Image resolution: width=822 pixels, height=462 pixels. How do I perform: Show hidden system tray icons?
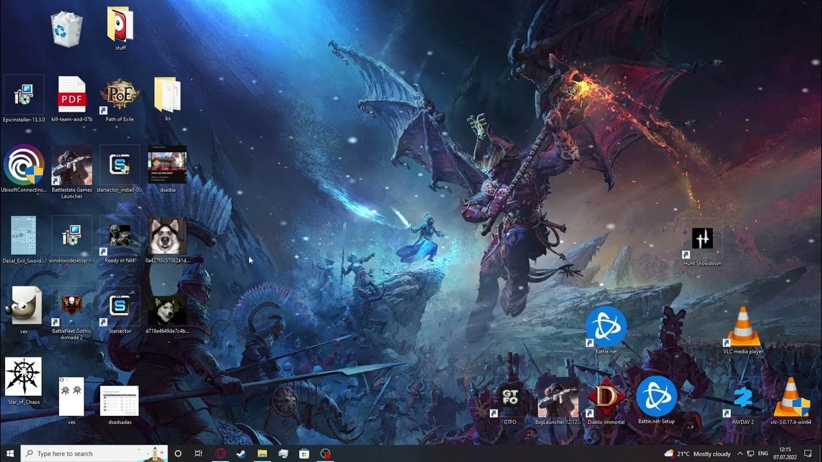tap(740, 454)
